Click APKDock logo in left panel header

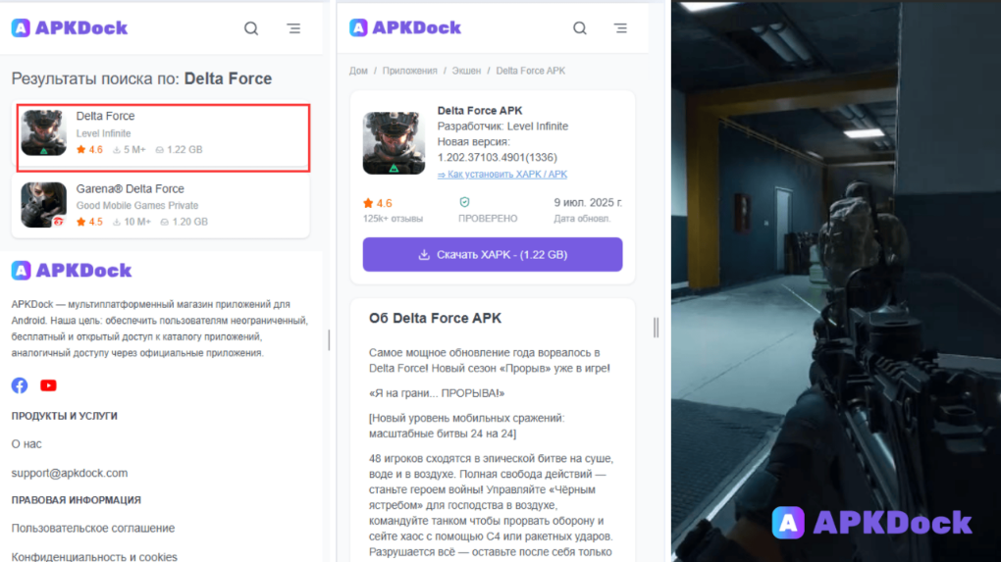70,28
